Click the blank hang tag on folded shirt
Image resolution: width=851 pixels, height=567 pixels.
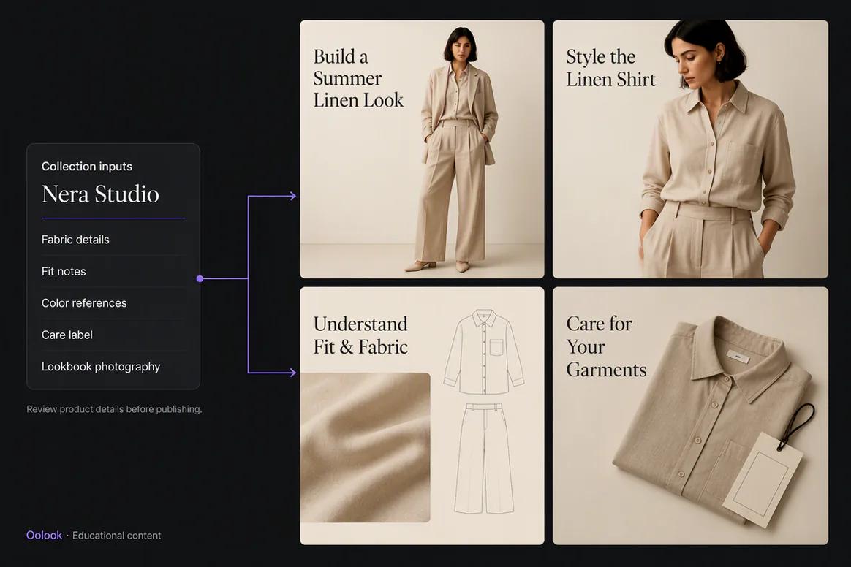(x=763, y=479)
